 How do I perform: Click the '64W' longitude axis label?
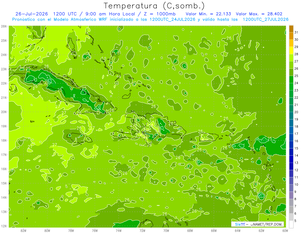237,230
